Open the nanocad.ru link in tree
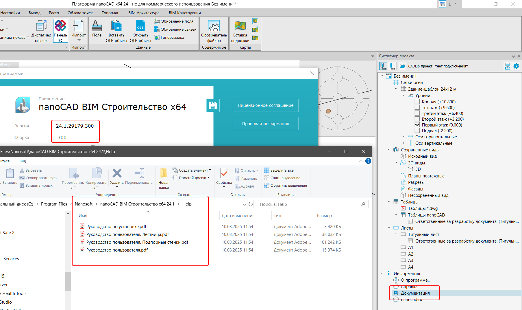522x310 pixels. click(411, 300)
